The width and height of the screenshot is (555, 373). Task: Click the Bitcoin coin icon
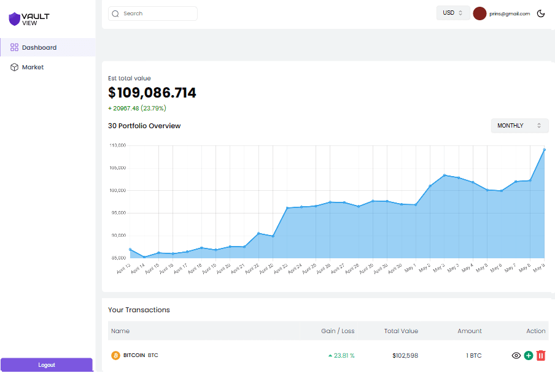(115, 355)
